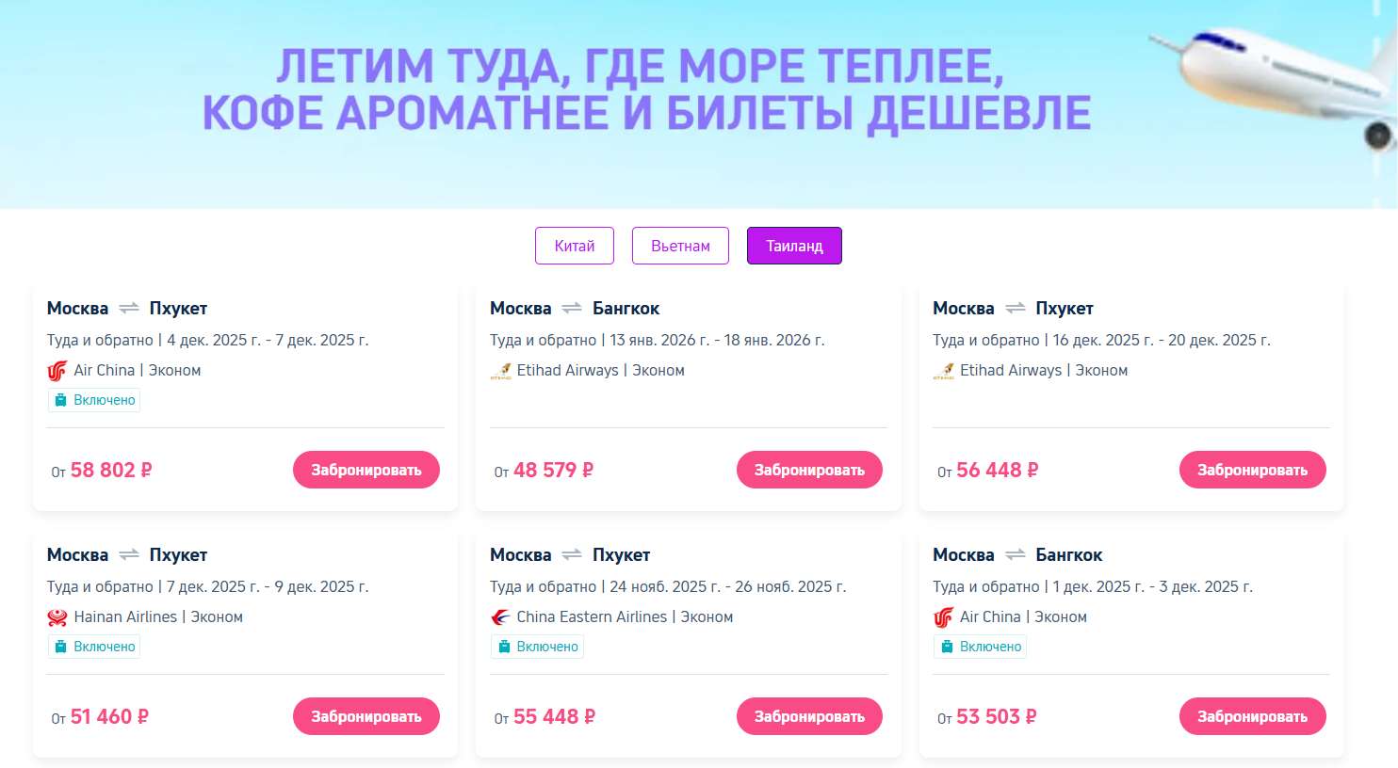Click the Air China logo on the first Phuket card
Viewport: 1398px width, 768px height.
pos(57,370)
